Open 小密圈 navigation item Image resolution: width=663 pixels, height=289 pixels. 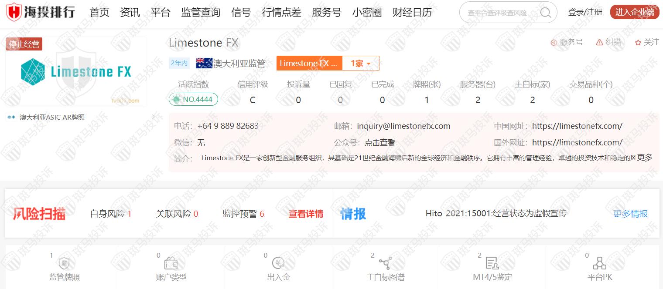tap(367, 13)
